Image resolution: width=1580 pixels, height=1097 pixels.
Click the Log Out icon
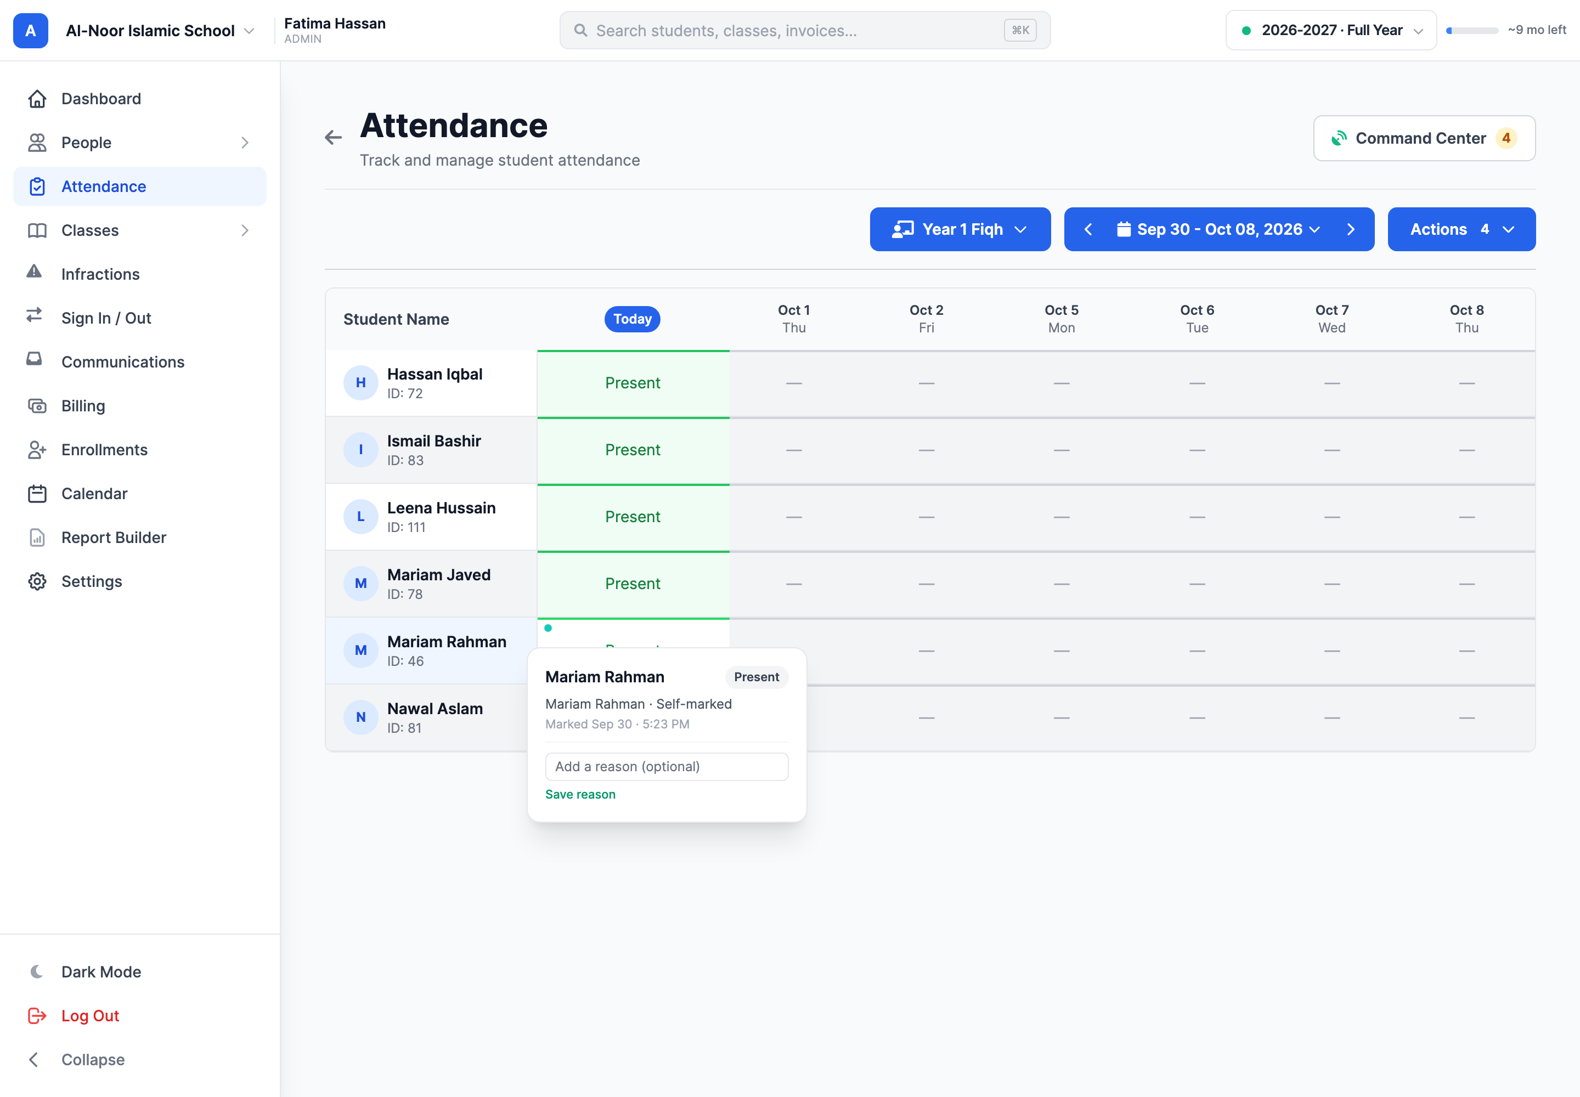click(37, 1016)
